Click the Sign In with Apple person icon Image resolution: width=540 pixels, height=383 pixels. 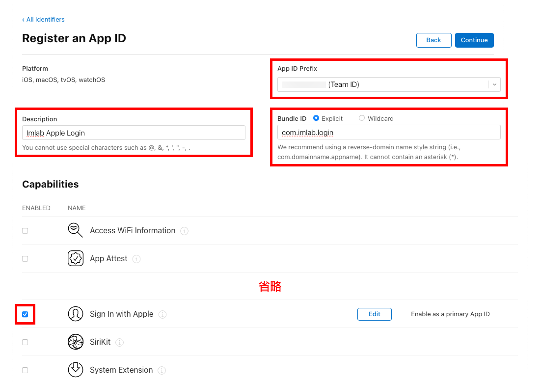click(x=76, y=314)
